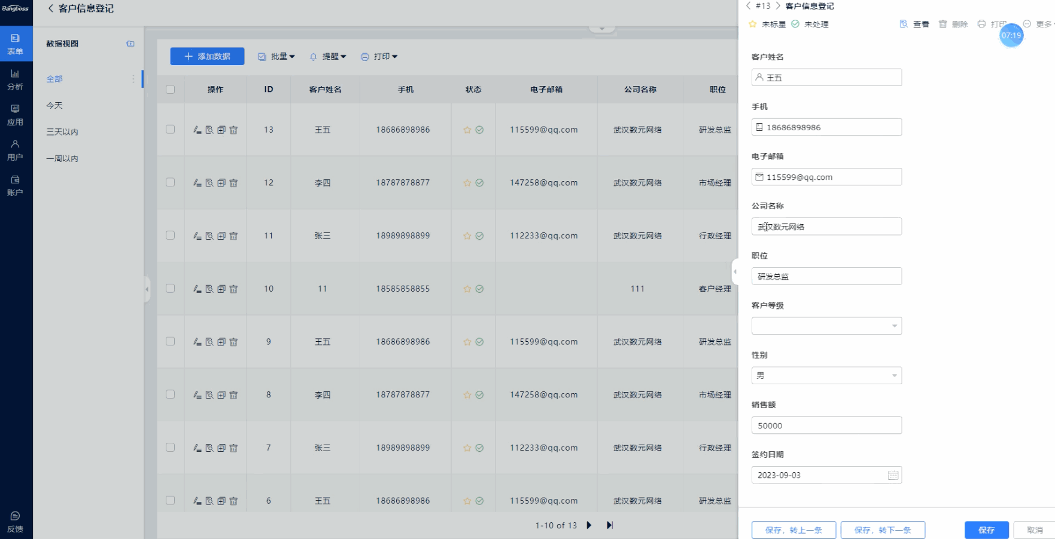
Task: Click the delete trash icon for row 12
Action: tap(233, 183)
